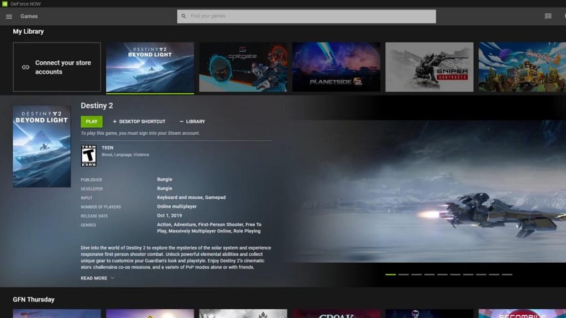Click the GeForce NOW logo in the title bar
Image resolution: width=566 pixels, height=318 pixels.
click(x=4, y=4)
